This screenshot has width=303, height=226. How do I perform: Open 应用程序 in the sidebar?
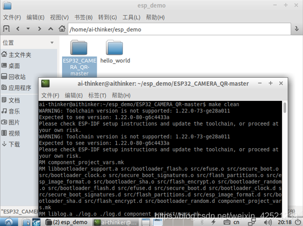click(19, 88)
